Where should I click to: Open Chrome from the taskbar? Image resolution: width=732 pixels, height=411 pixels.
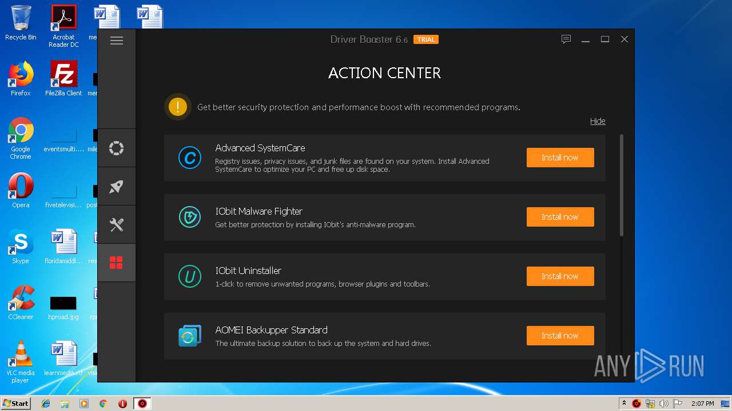pos(104,404)
